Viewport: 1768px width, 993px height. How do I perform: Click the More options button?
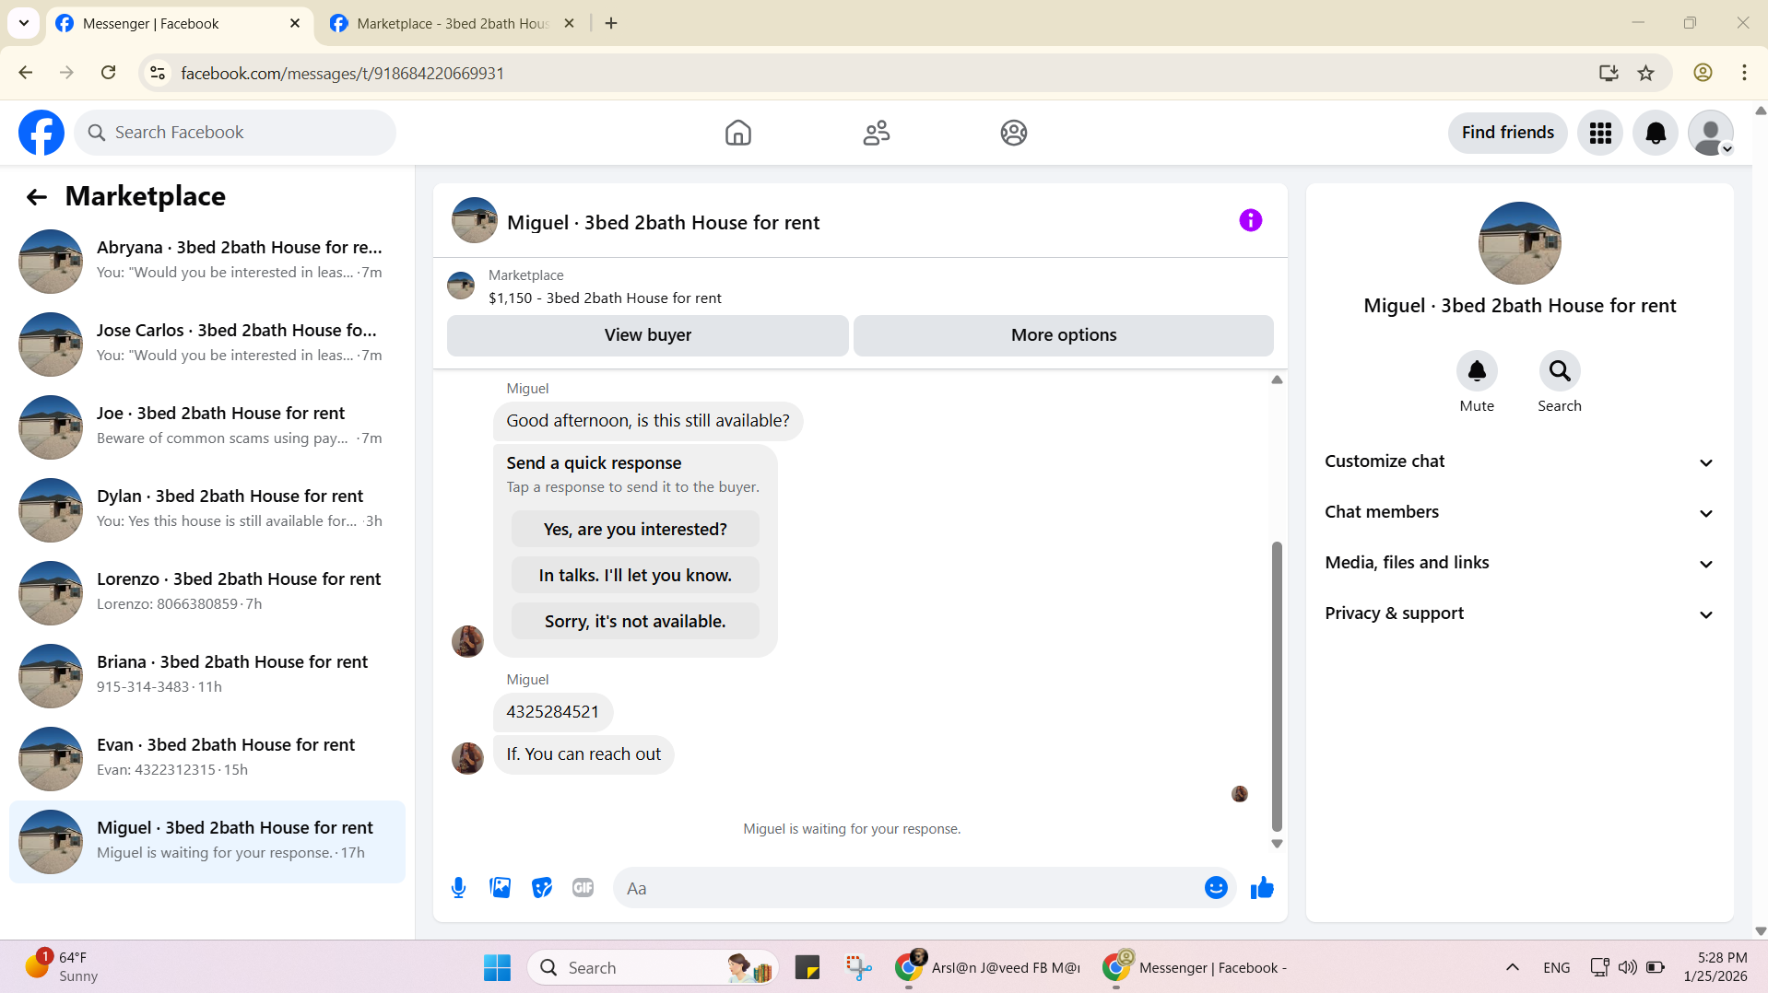[x=1063, y=335]
